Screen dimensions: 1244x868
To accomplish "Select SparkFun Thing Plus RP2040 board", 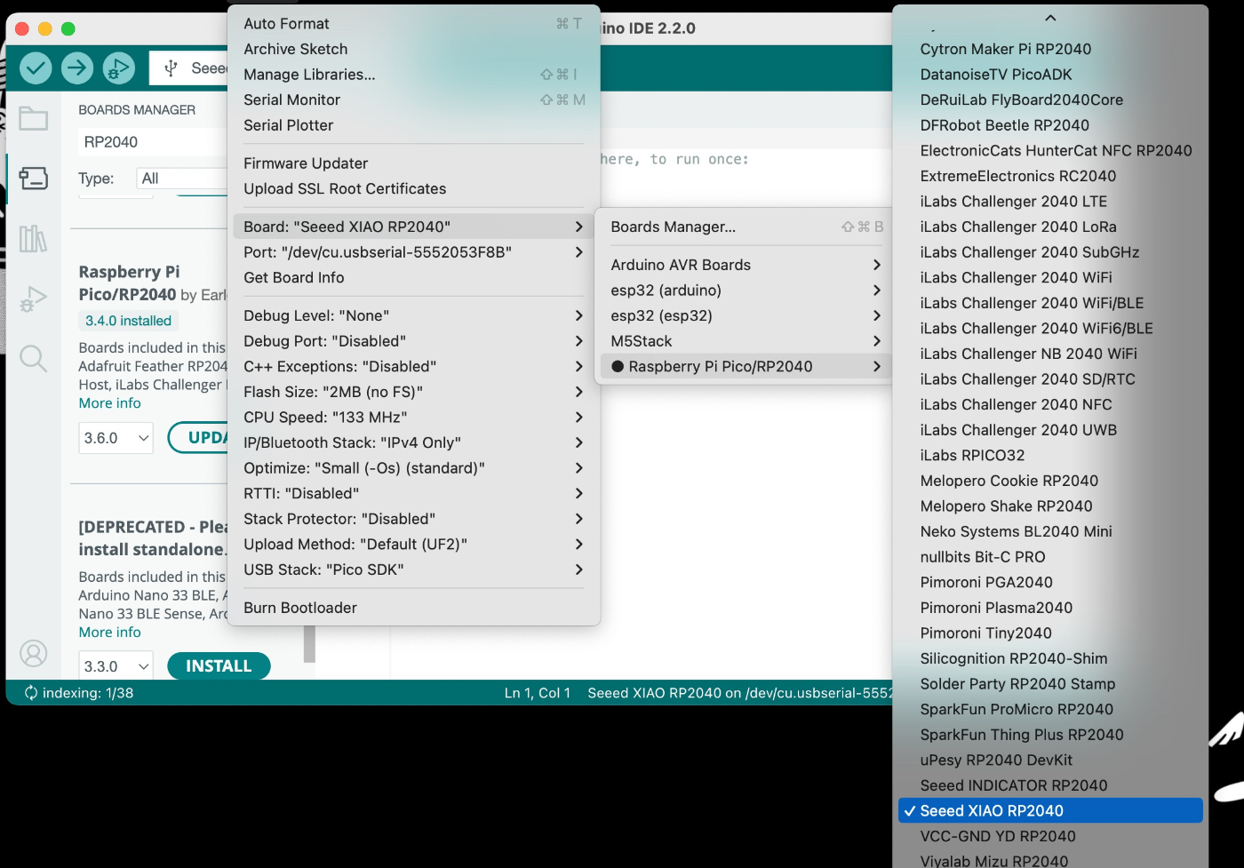I will click(x=1050, y=735).
